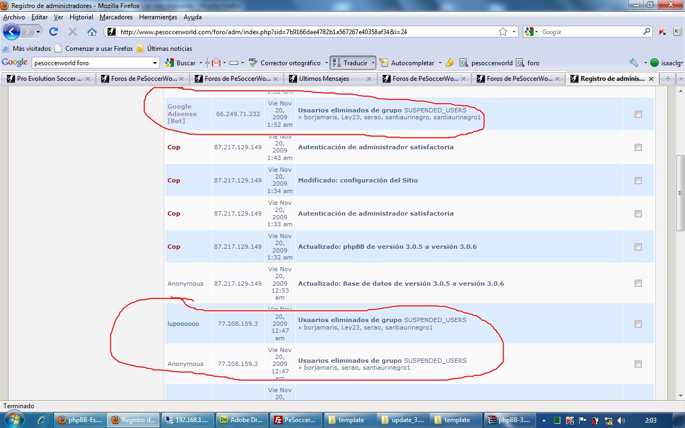Tick checkbox for lupoooooo log row
The image size is (685, 428).
638,324
